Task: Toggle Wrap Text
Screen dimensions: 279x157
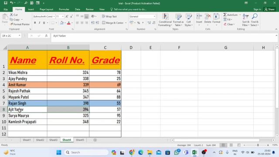Action: (109, 17)
